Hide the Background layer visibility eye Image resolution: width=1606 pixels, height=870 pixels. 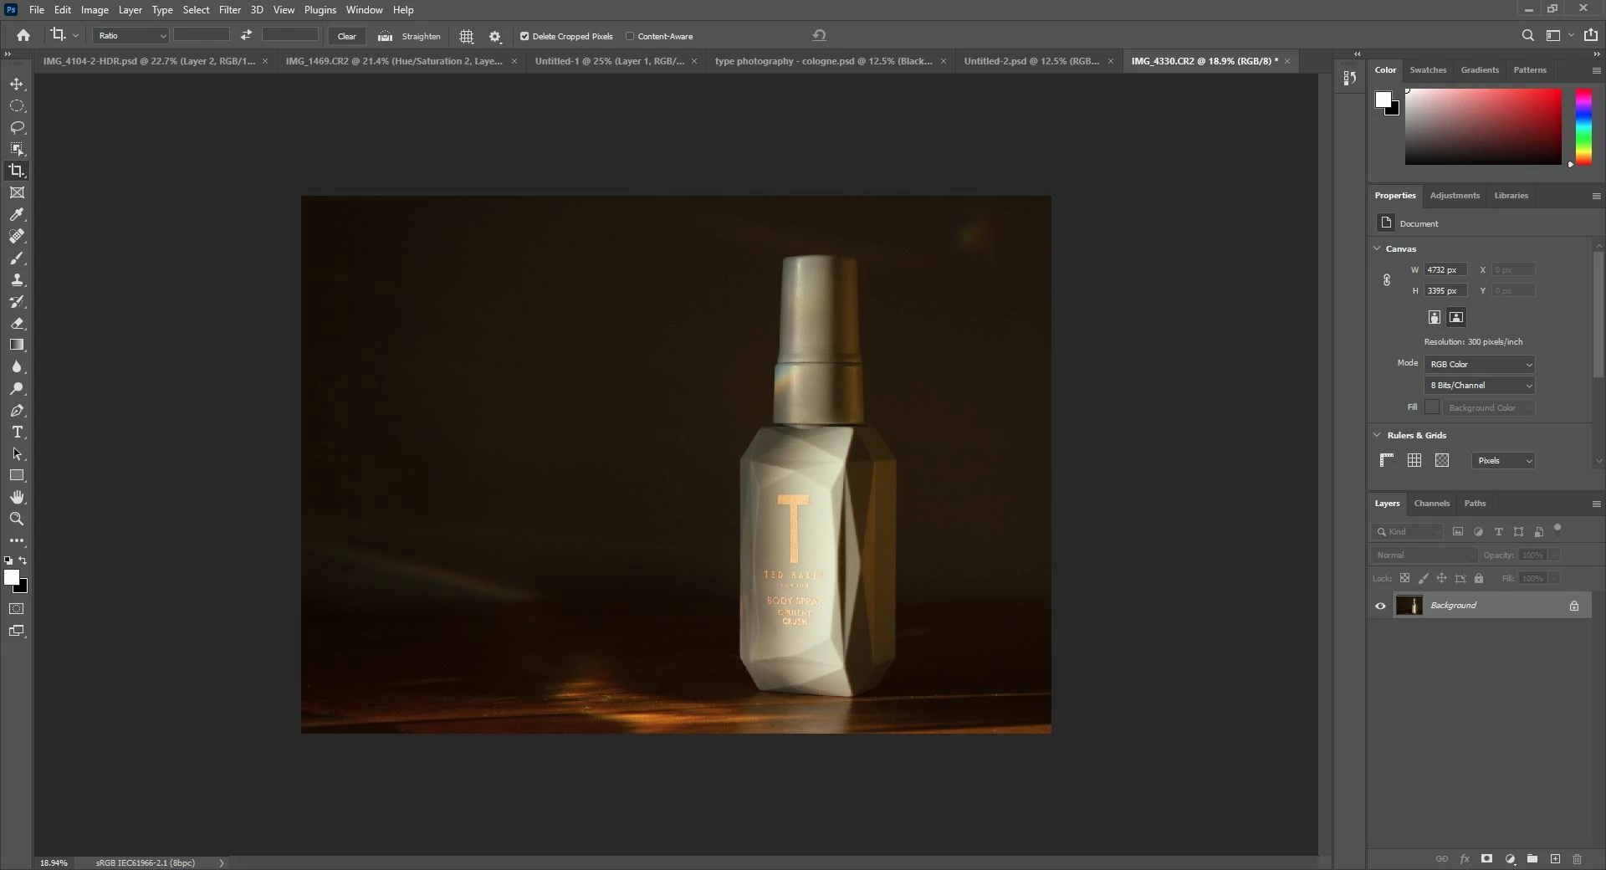(1380, 606)
